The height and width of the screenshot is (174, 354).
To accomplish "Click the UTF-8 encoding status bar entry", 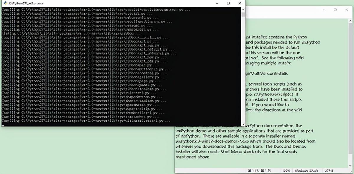I will 329,171.
